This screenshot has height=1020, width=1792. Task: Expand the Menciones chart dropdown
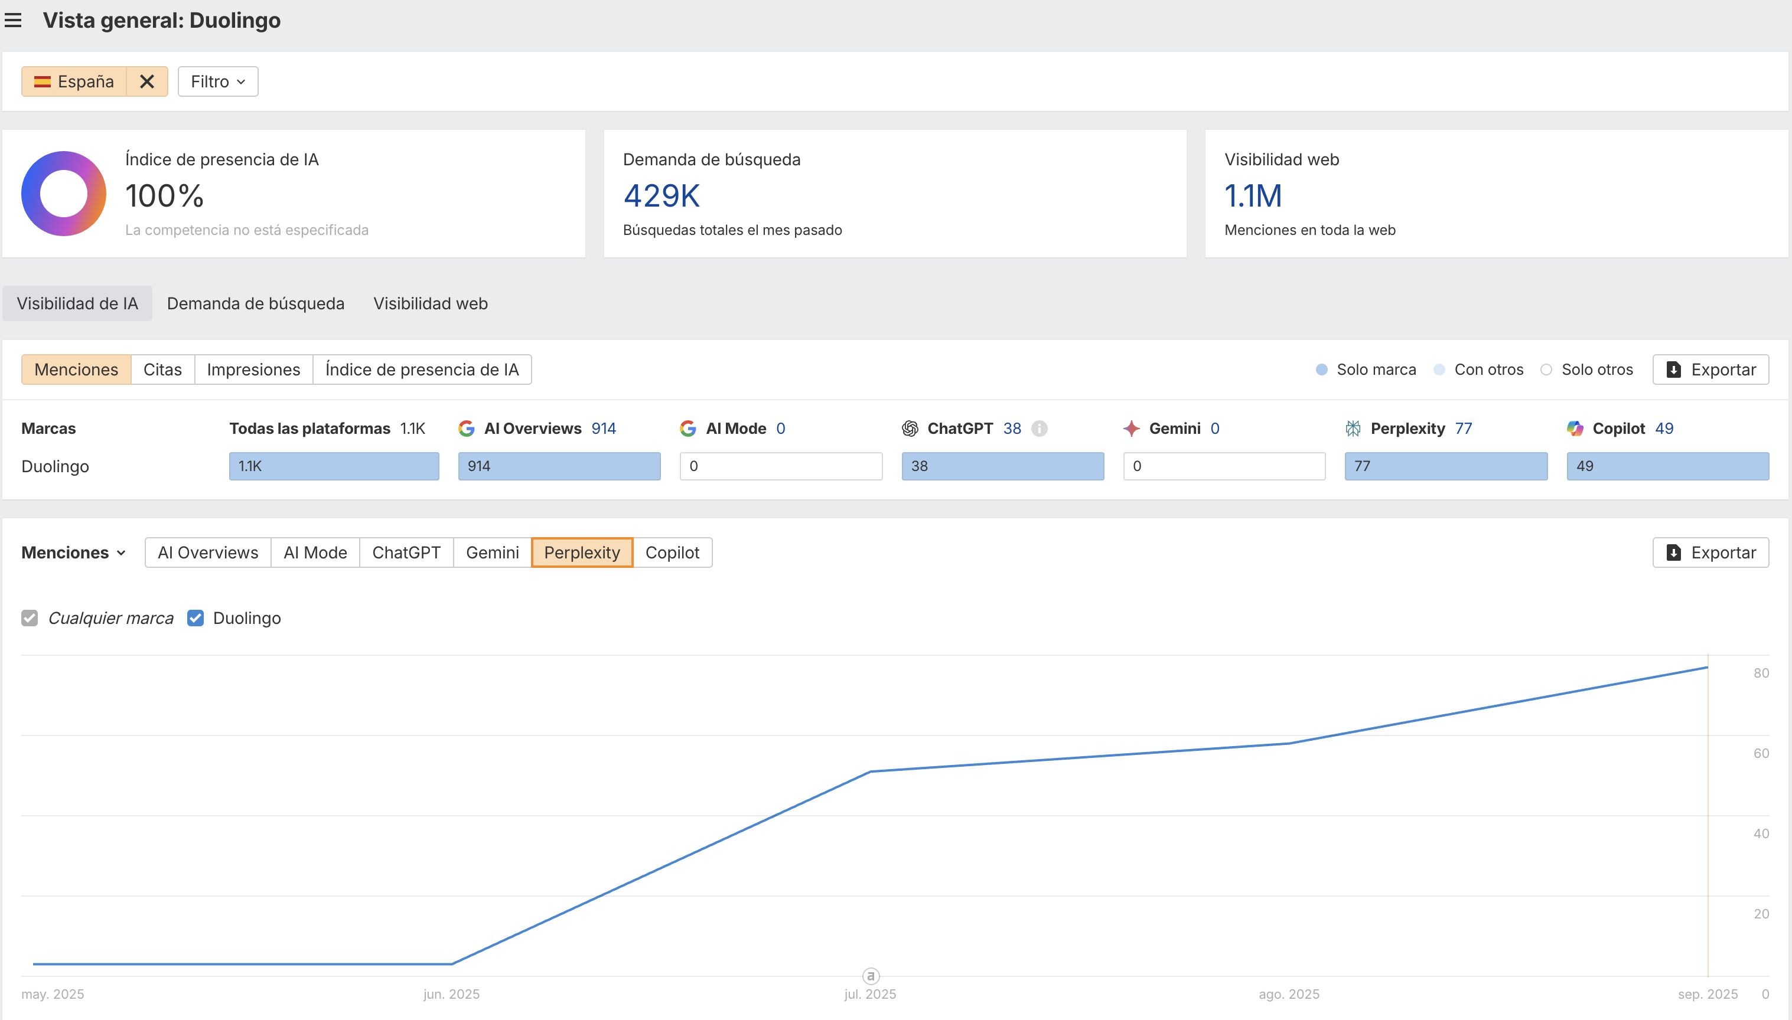pyautogui.click(x=74, y=552)
